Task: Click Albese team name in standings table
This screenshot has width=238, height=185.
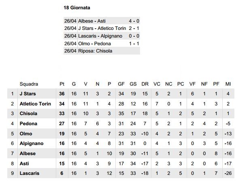Action: tap(28, 153)
